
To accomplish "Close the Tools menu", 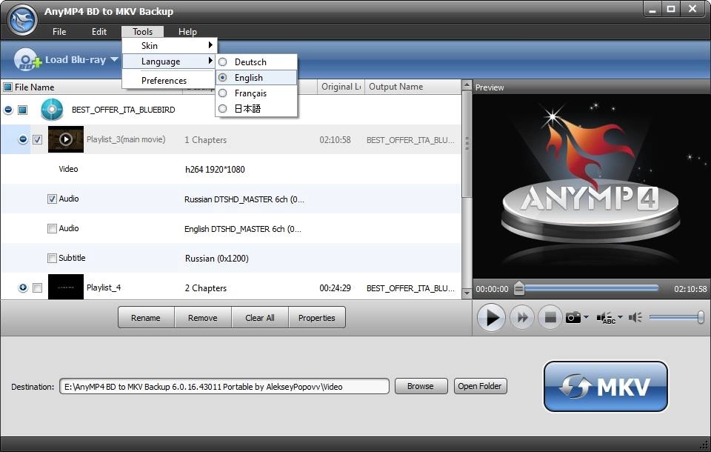I will pos(142,31).
